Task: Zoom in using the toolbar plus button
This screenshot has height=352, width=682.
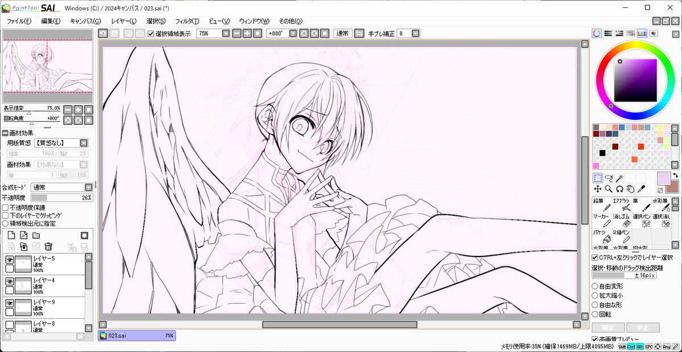Action: tap(247, 33)
